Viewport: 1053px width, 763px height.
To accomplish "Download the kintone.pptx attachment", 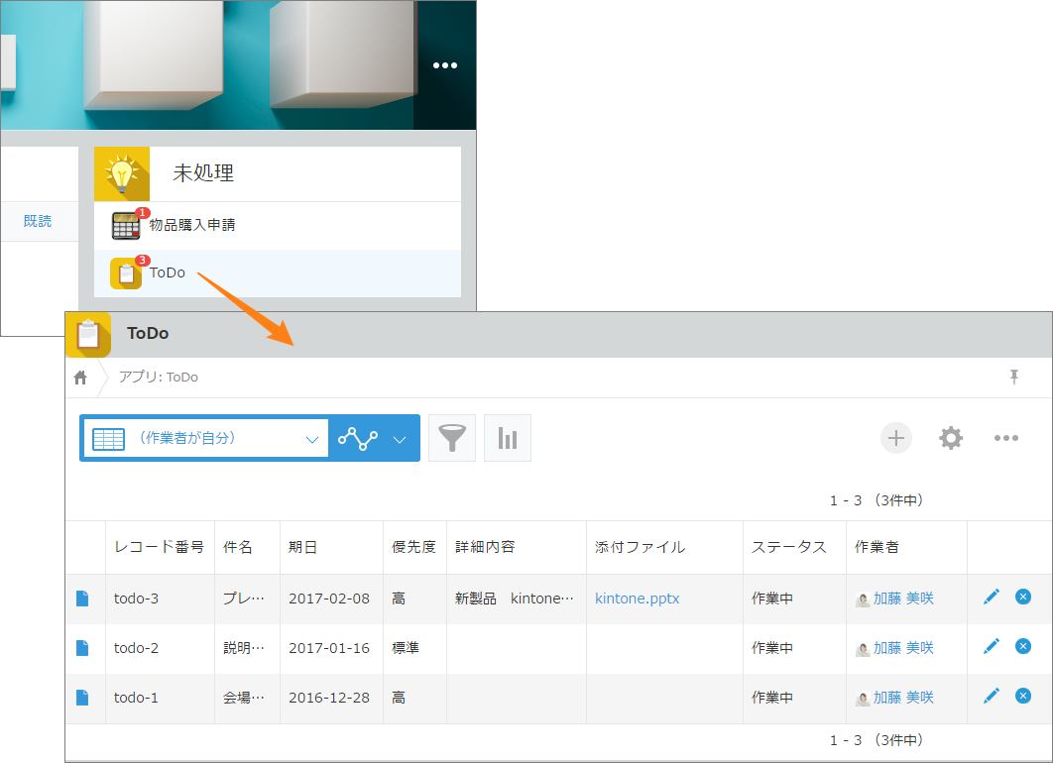I will pos(637,599).
